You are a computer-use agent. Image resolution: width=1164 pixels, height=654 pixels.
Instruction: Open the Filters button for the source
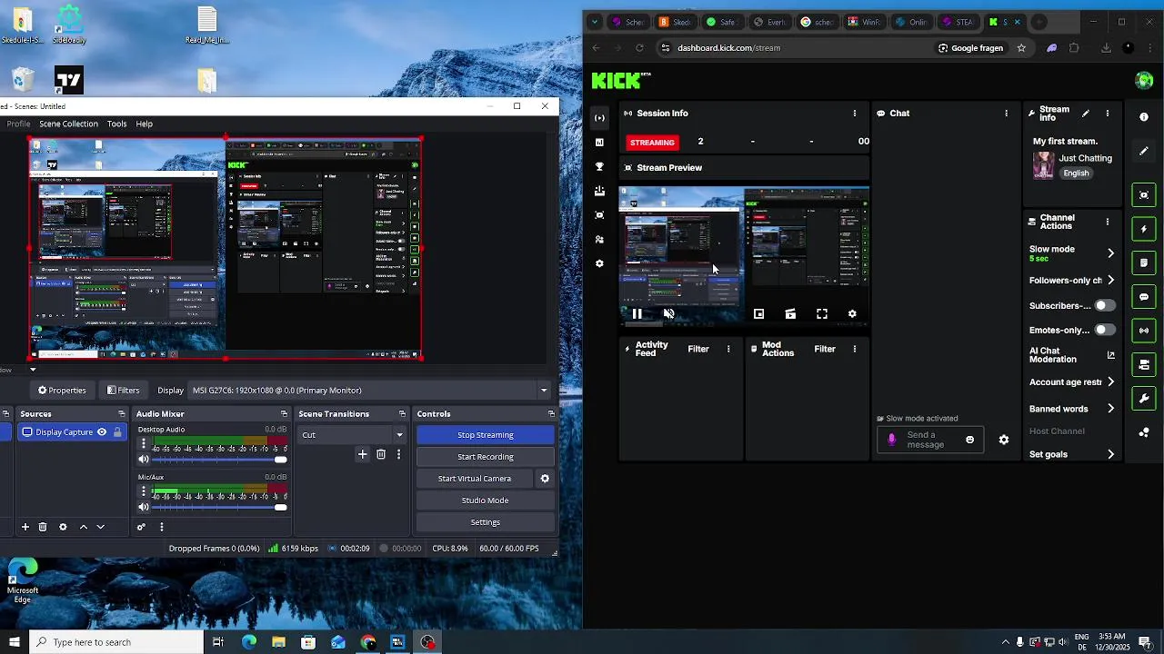tap(123, 391)
